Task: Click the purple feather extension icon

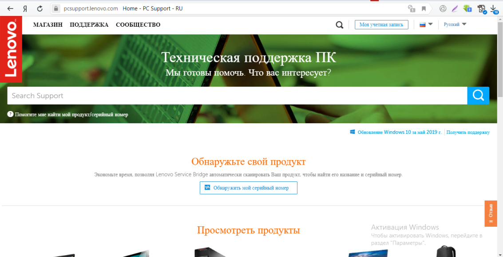Action: 454,9
